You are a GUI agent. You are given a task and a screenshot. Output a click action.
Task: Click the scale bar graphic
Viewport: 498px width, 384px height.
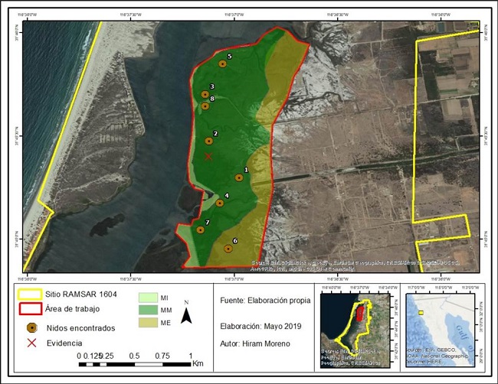[x=135, y=364]
